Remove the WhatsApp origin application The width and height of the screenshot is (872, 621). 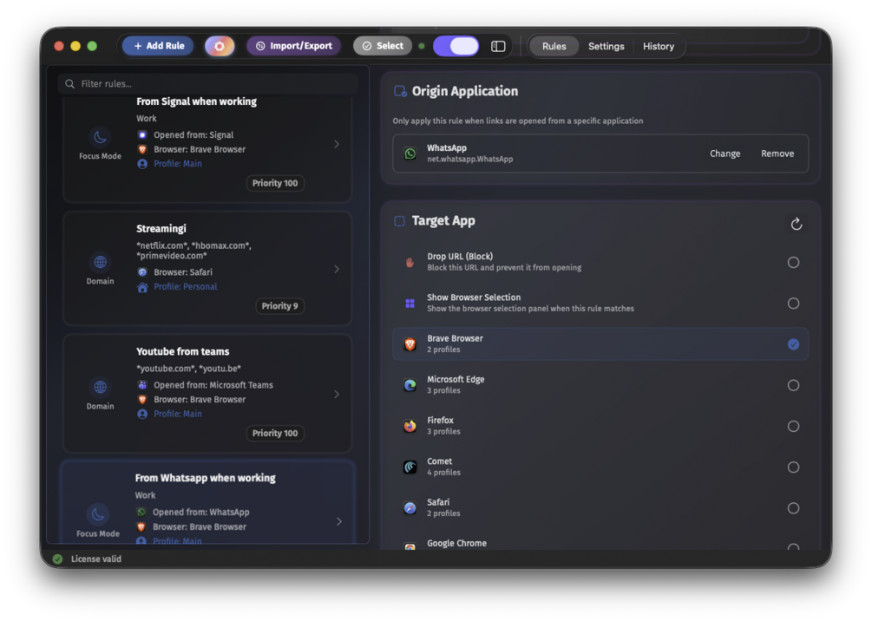pyautogui.click(x=777, y=154)
